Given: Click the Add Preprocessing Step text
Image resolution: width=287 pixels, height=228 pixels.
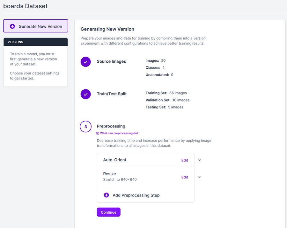Looking at the screenshot, I should pos(136,195).
